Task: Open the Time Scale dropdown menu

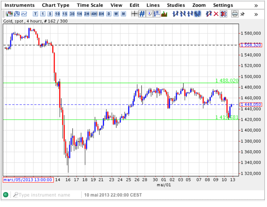Action: (x=90, y=5)
